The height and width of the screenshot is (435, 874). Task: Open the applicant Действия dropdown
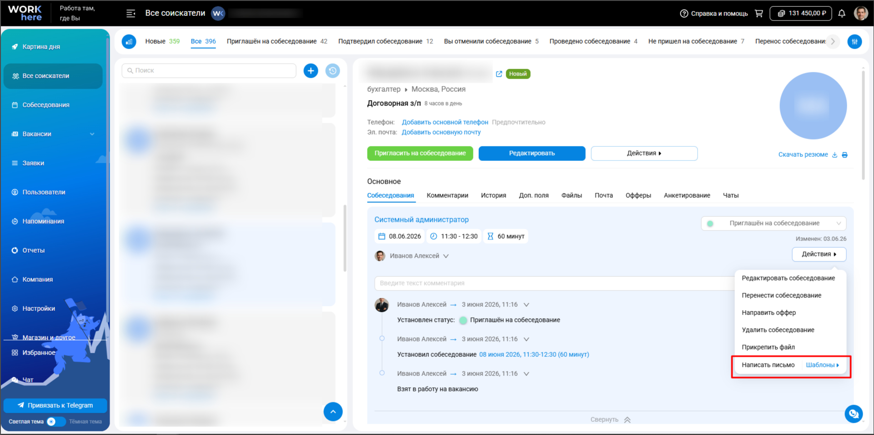[x=644, y=153]
